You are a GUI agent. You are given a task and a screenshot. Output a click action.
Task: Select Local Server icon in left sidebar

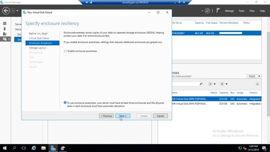point(5,28)
